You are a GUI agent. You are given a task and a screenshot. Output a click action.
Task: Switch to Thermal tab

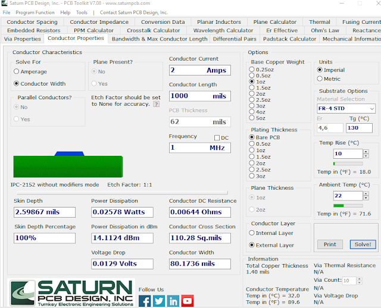click(x=320, y=22)
